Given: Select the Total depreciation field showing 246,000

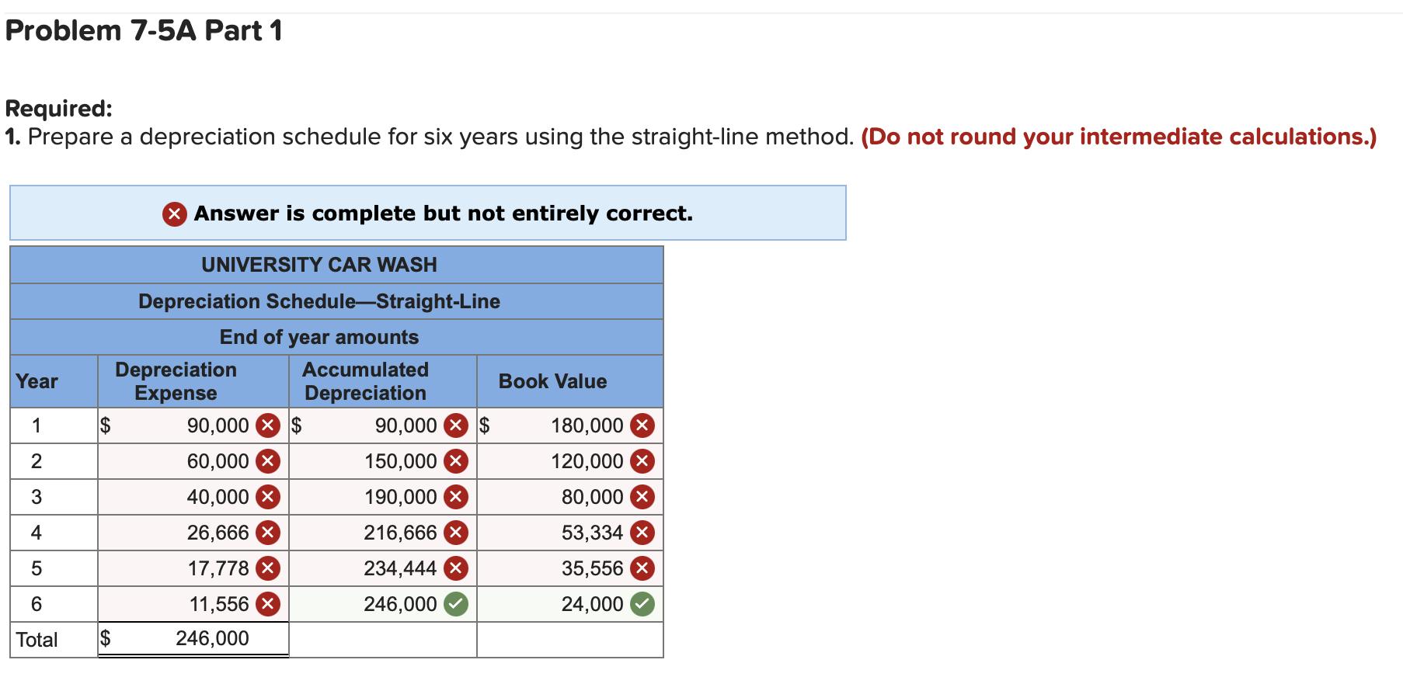Looking at the screenshot, I should click(193, 637).
